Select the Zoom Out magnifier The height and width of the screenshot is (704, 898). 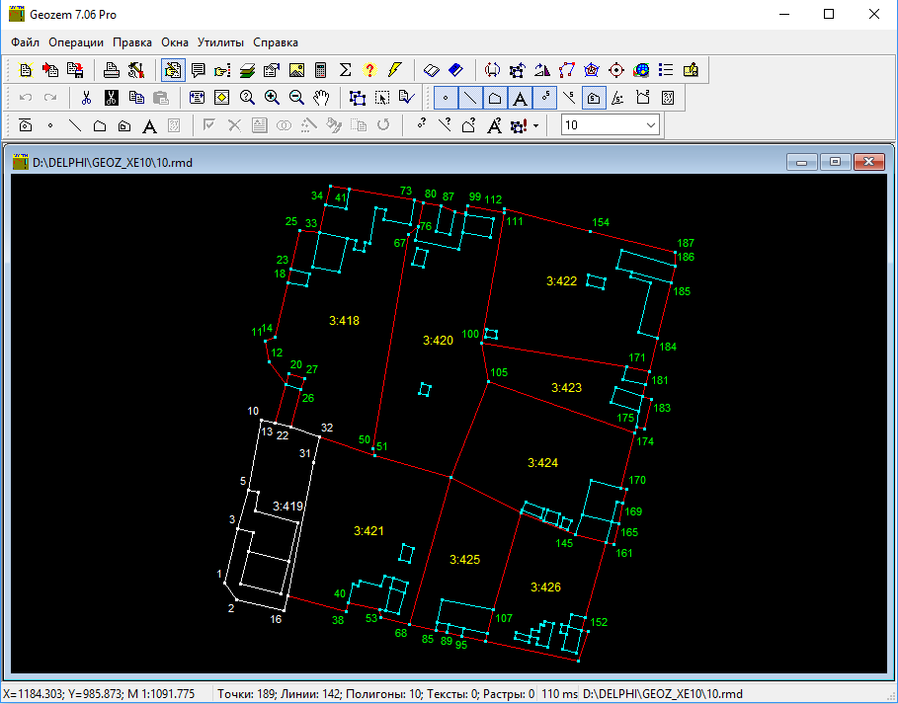pyautogui.click(x=295, y=98)
